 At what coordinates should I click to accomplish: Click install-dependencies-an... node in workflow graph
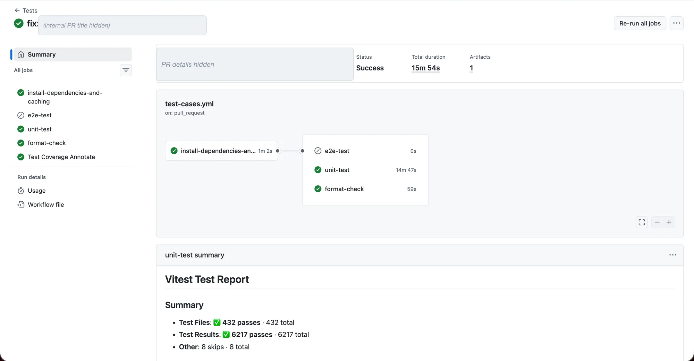pos(221,151)
